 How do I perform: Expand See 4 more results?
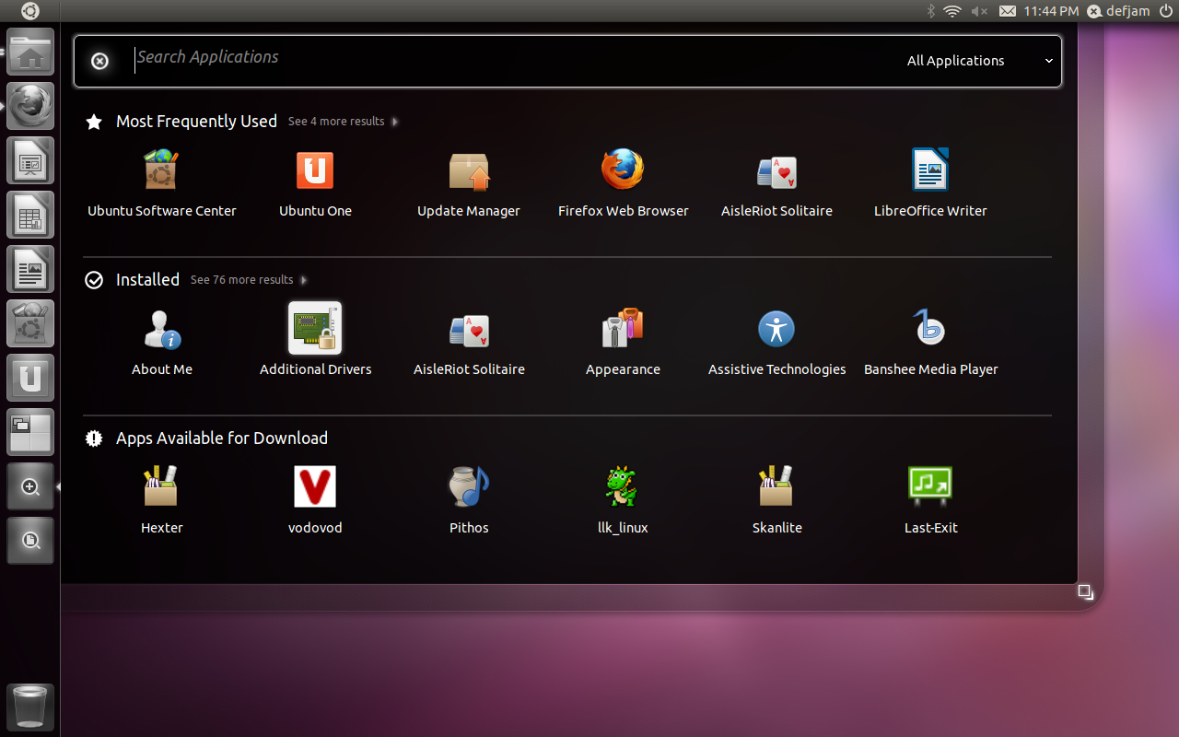coord(343,122)
